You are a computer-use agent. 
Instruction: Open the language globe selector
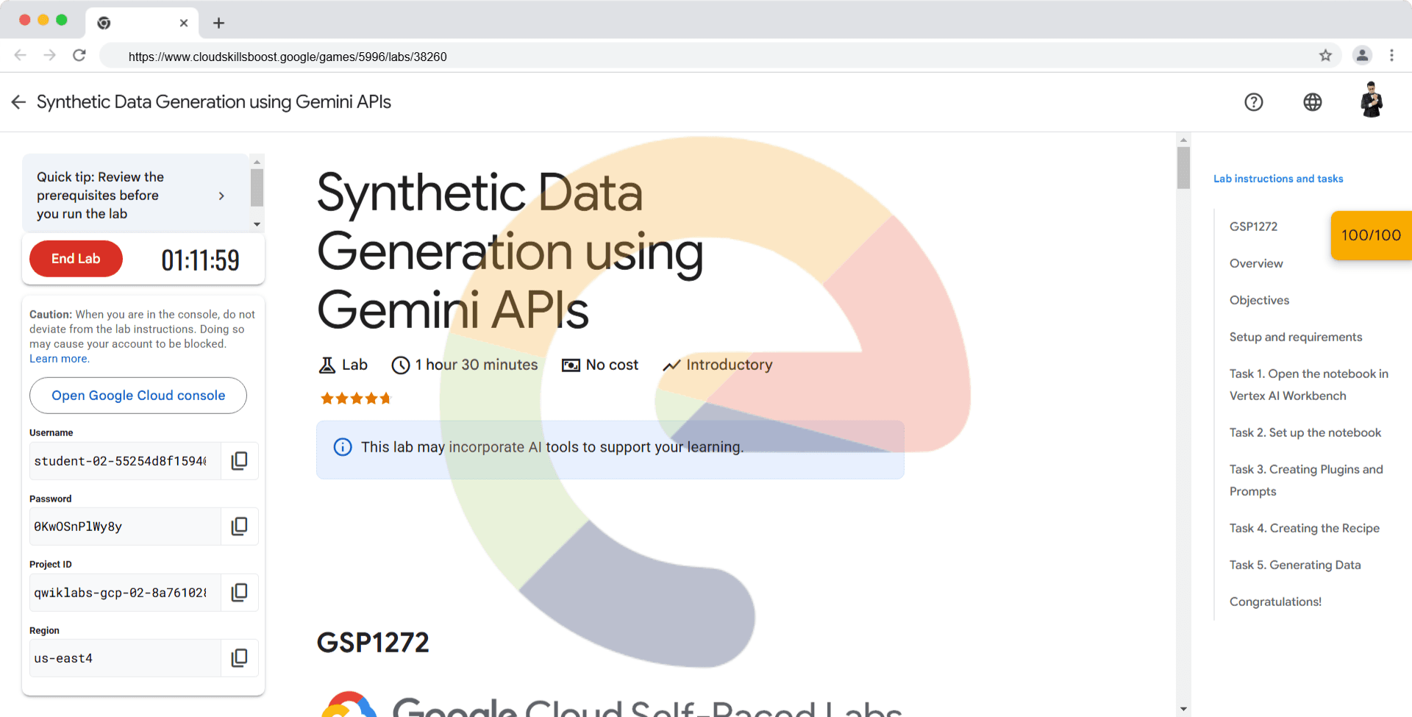(x=1313, y=102)
